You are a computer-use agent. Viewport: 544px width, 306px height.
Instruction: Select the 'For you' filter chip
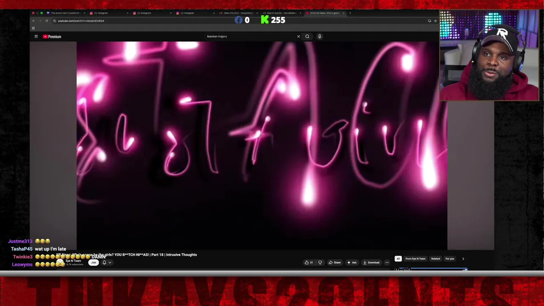pos(450,258)
